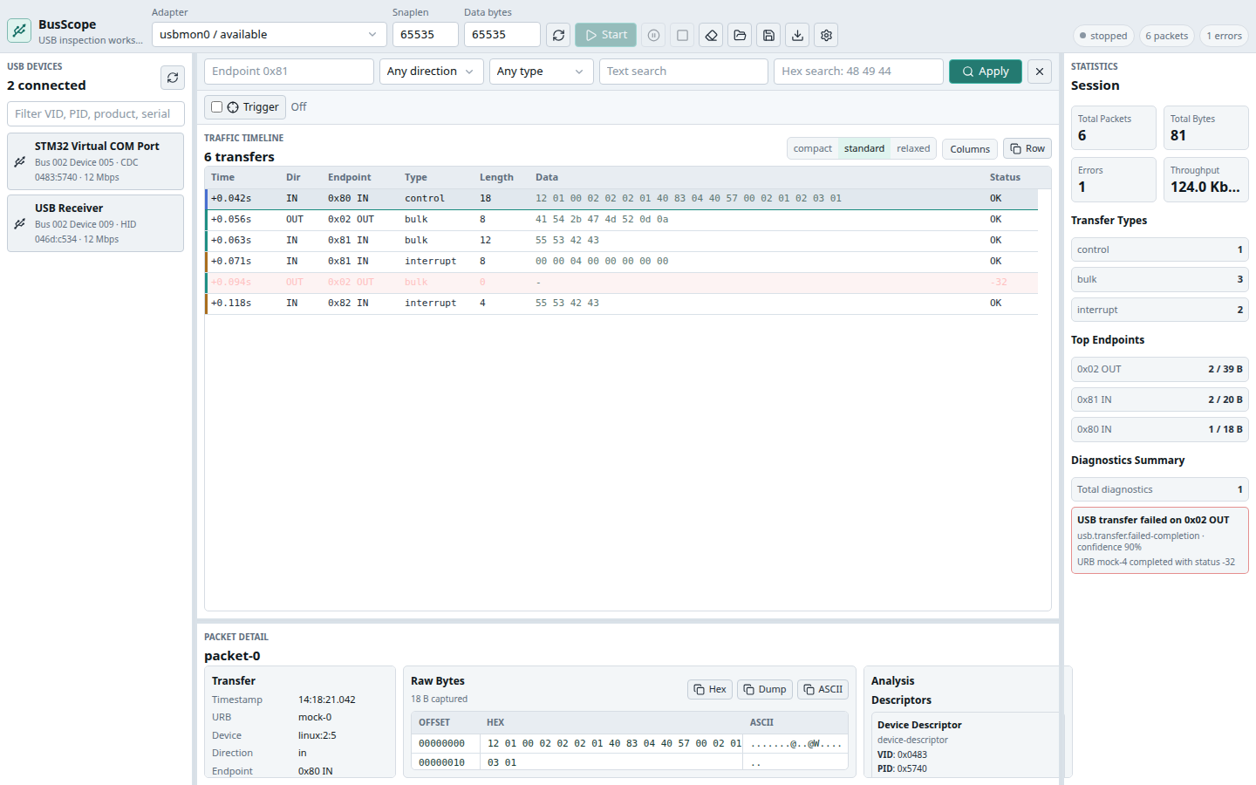Save capture with the floppy disk icon
This screenshot has width=1256, height=785.
[768, 35]
